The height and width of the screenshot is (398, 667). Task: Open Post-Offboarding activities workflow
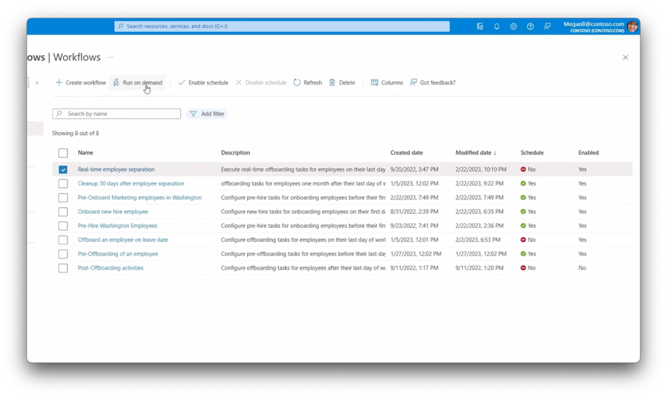click(x=111, y=267)
